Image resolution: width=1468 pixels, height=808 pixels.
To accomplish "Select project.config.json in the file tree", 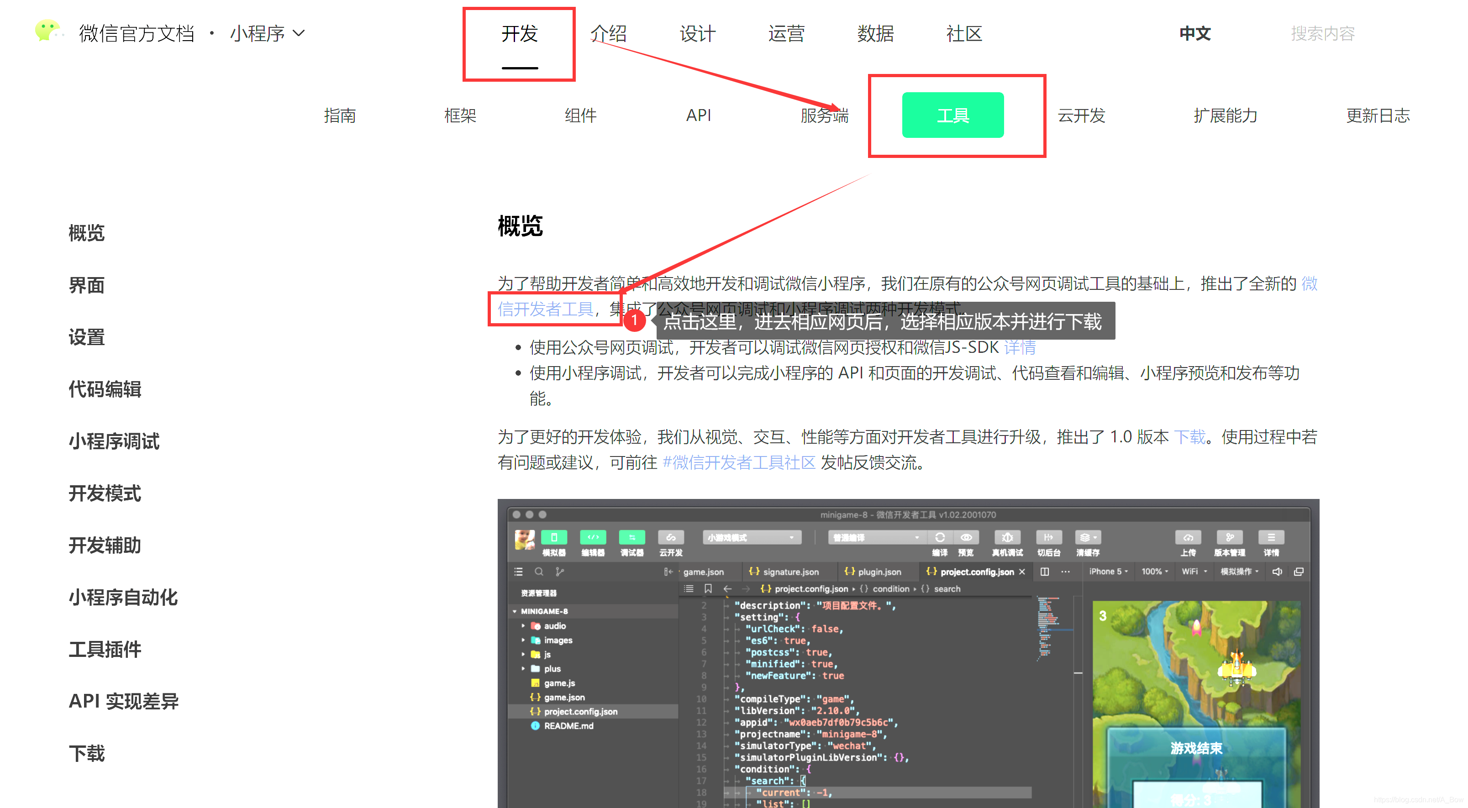I will [x=593, y=712].
